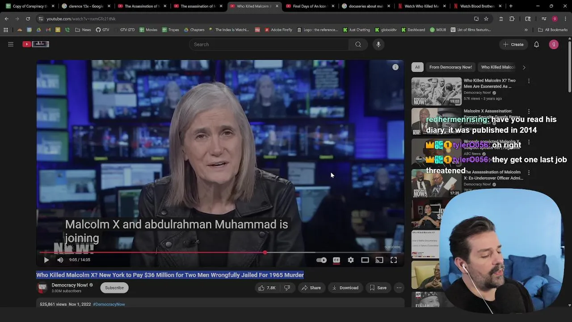Click the youtube.com address bar URL
Screen dimensions: 572x322
(81, 19)
